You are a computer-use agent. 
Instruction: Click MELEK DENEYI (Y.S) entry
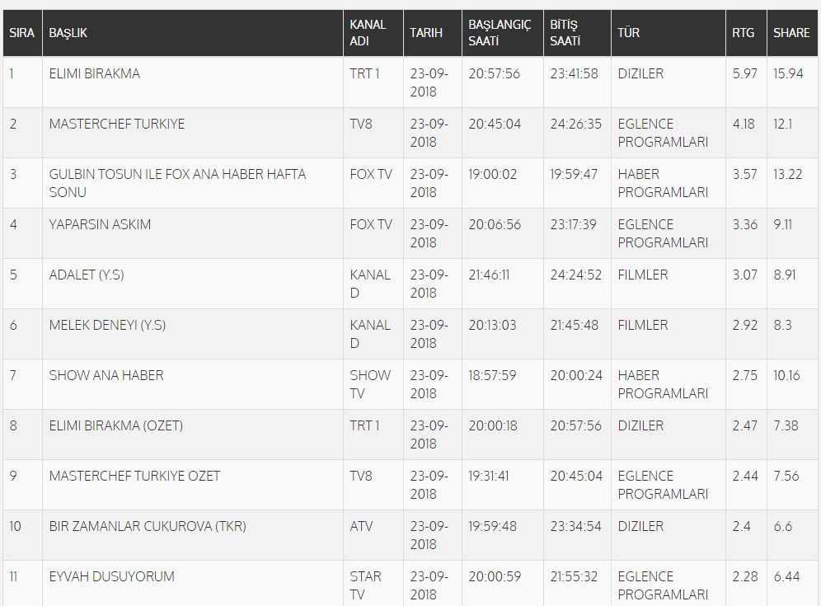click(107, 325)
